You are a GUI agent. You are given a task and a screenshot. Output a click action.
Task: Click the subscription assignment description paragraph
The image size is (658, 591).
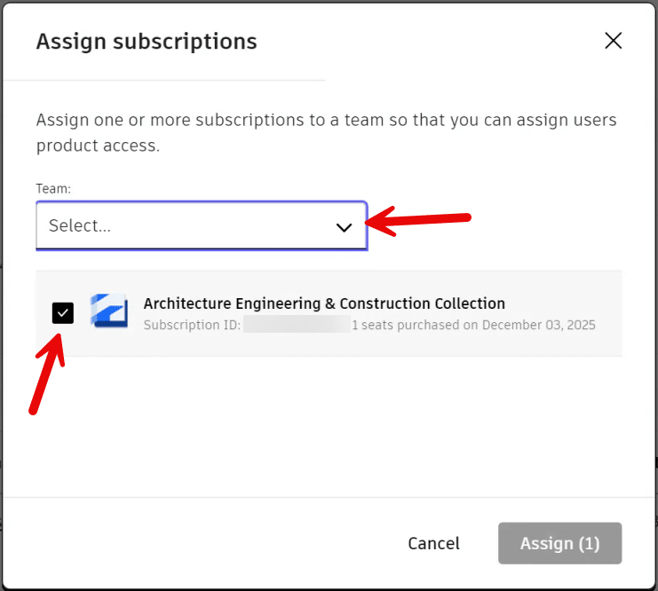326,132
